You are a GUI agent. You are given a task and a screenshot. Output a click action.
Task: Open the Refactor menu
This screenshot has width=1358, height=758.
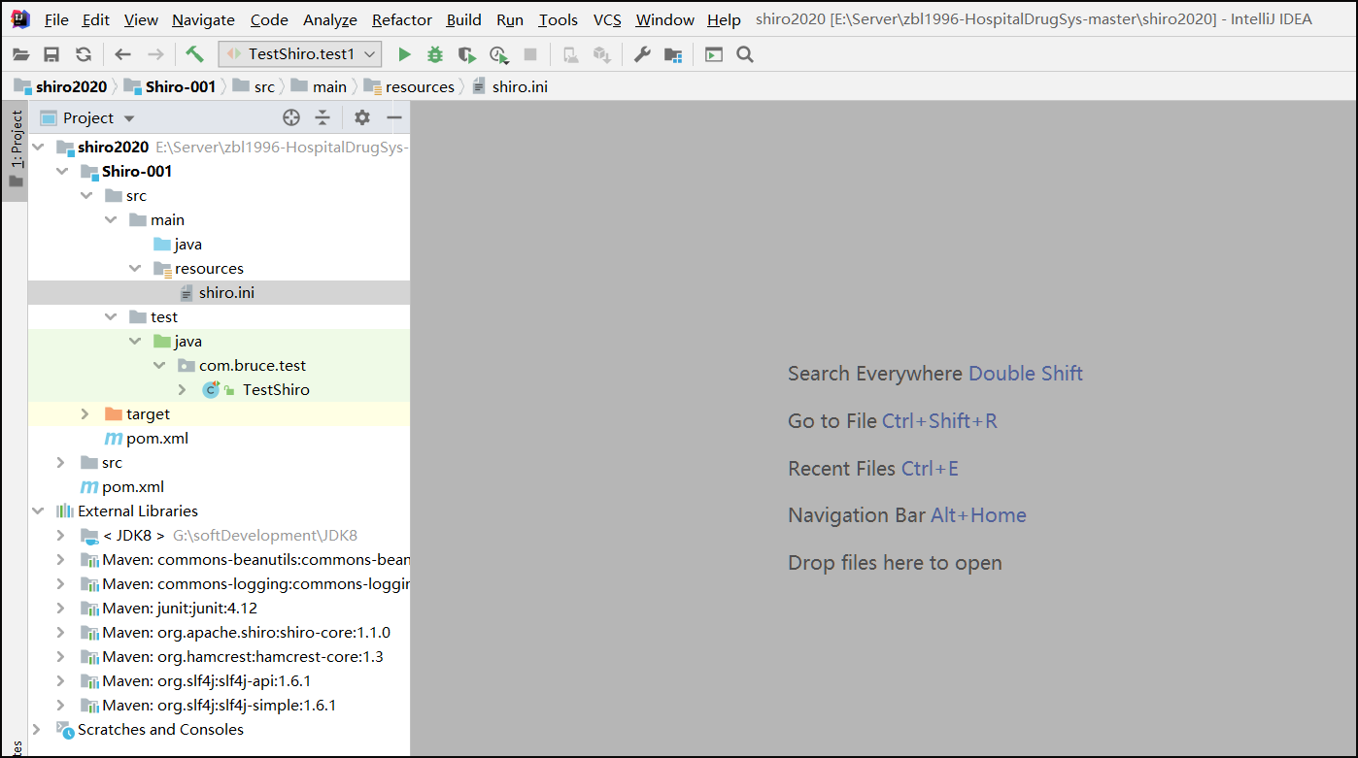pos(402,19)
